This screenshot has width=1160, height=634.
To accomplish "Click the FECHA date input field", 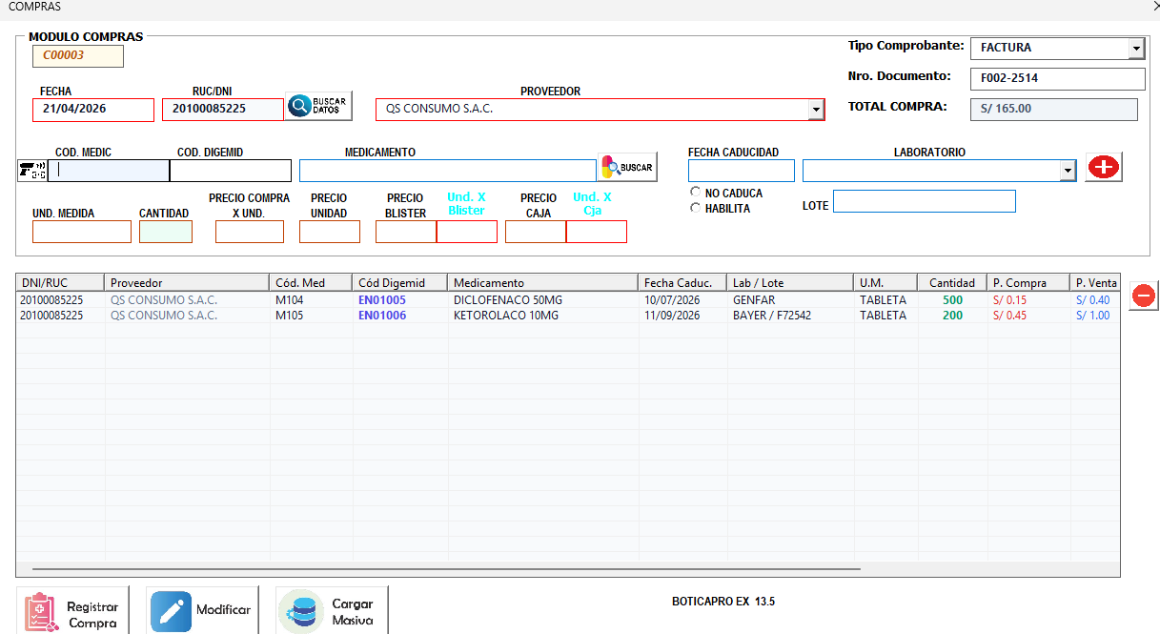I will (93, 110).
